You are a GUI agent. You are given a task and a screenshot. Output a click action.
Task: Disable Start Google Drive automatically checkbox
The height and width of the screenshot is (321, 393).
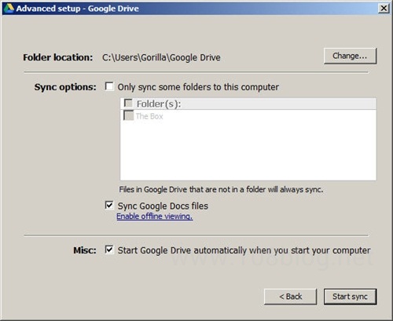click(109, 250)
